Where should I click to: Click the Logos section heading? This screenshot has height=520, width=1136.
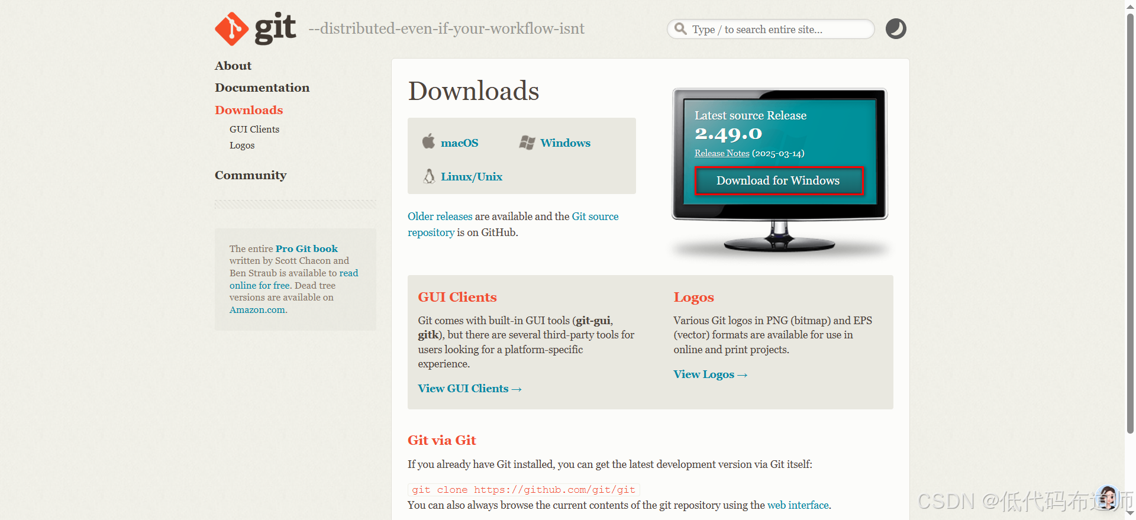[693, 297]
